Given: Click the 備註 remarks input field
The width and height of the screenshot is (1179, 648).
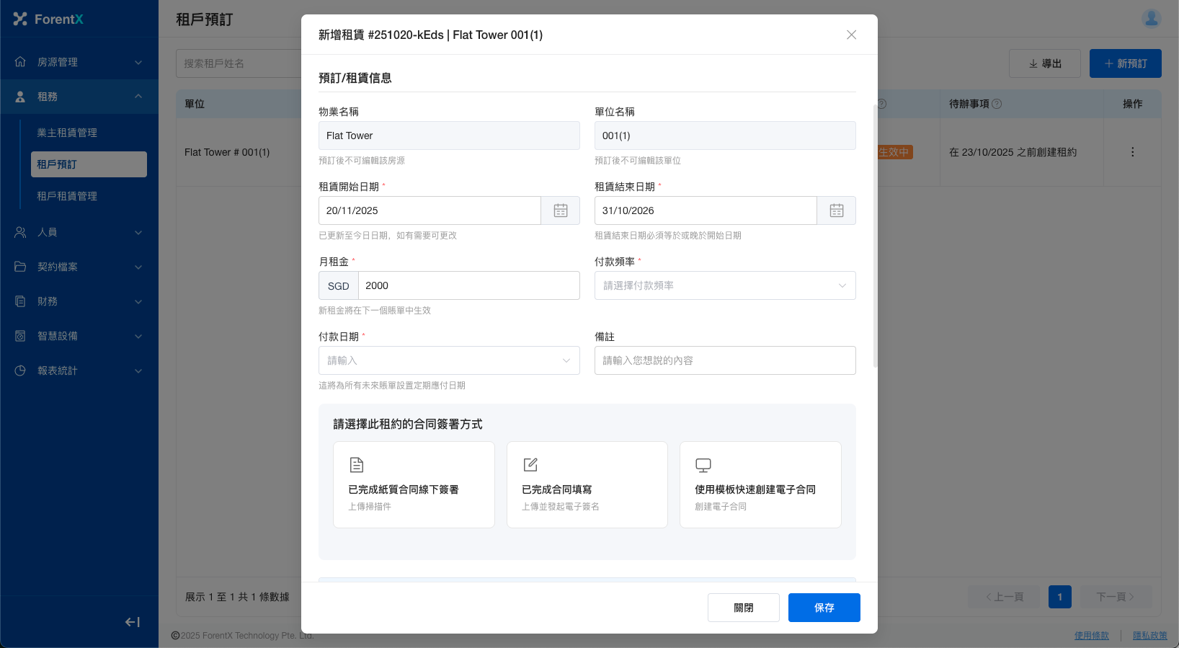Looking at the screenshot, I should coord(724,360).
